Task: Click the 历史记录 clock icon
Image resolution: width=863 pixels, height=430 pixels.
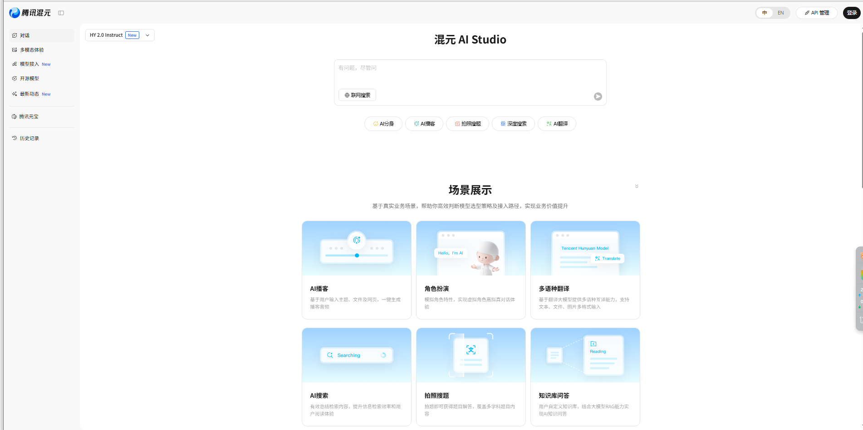Action: (x=15, y=138)
